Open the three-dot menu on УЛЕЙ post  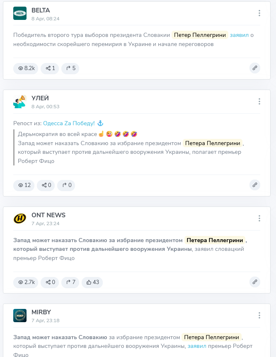tap(259, 101)
